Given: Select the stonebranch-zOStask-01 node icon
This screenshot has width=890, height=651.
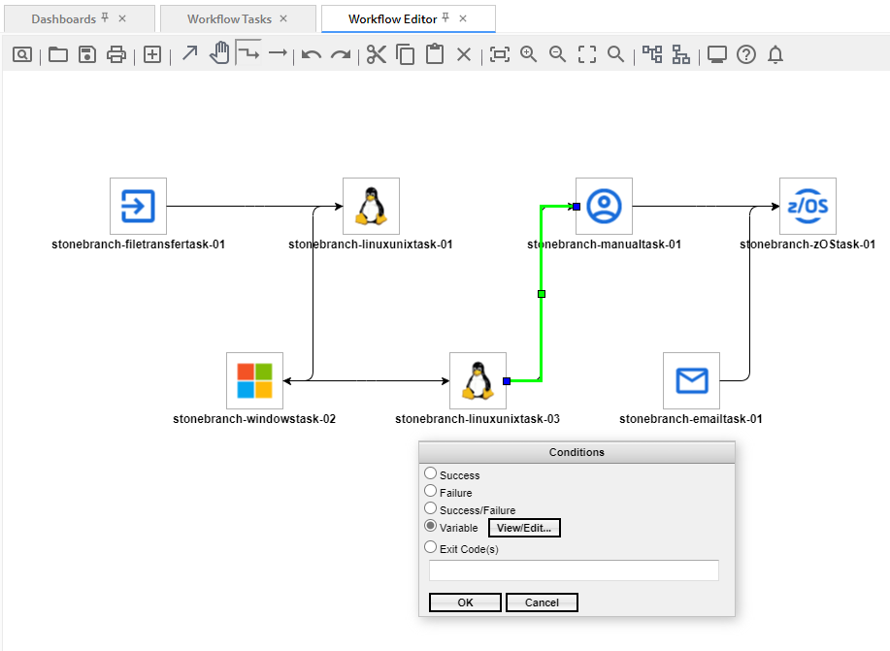Looking at the screenshot, I should [x=808, y=206].
